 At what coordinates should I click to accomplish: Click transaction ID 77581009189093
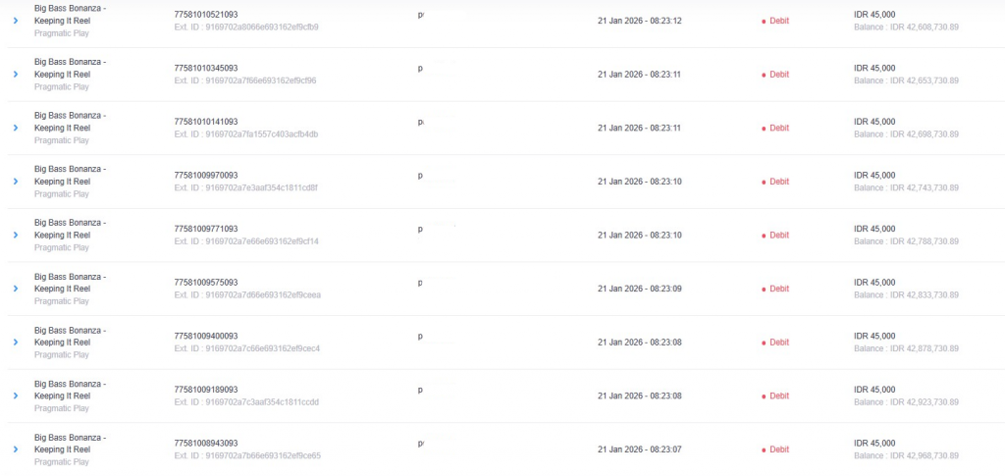pos(205,390)
